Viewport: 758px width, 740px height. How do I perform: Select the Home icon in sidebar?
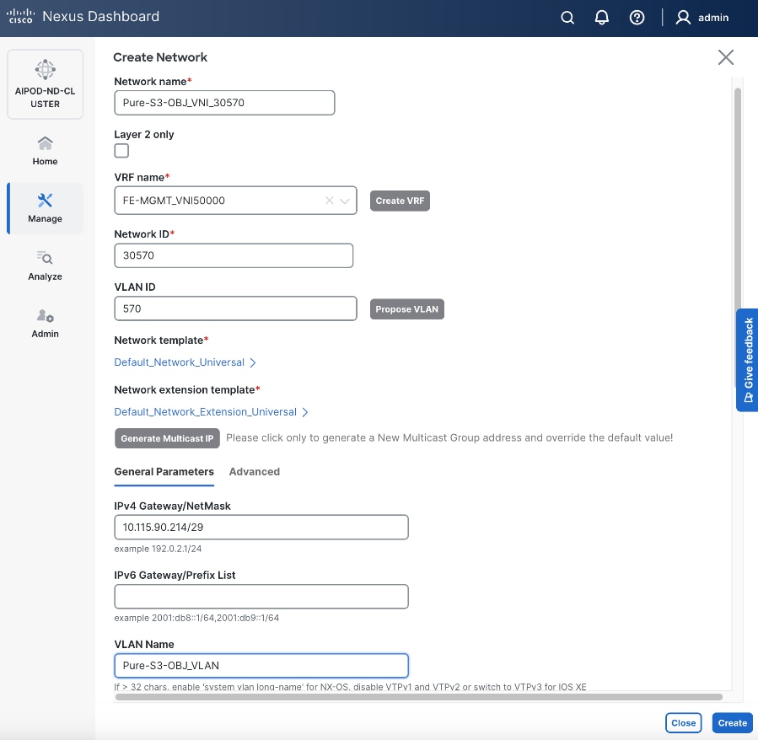tap(45, 149)
